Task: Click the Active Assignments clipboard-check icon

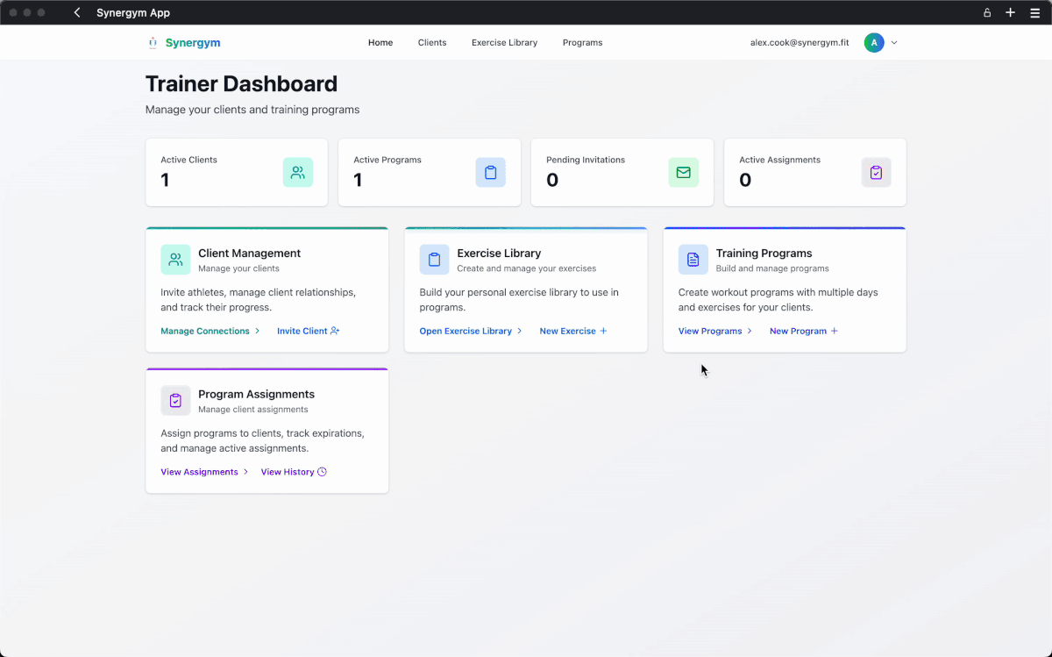Action: click(876, 173)
